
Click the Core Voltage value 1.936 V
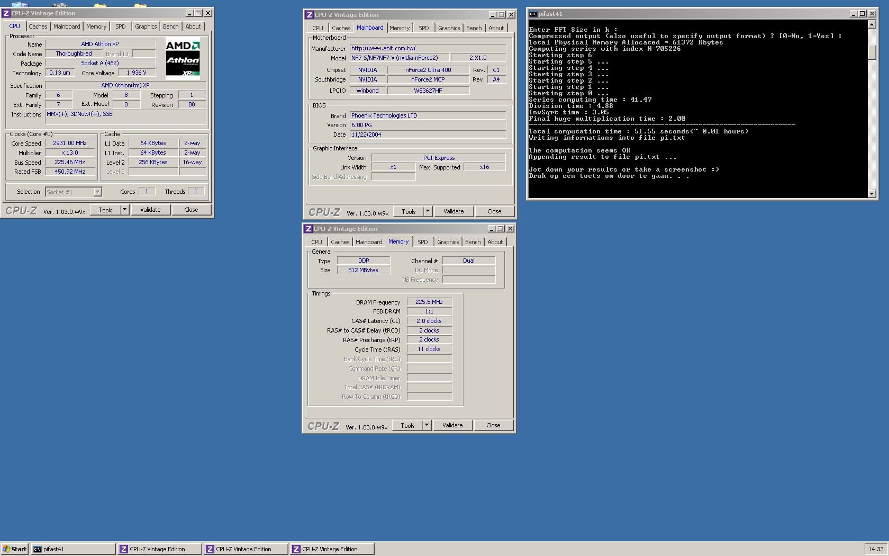coord(137,73)
